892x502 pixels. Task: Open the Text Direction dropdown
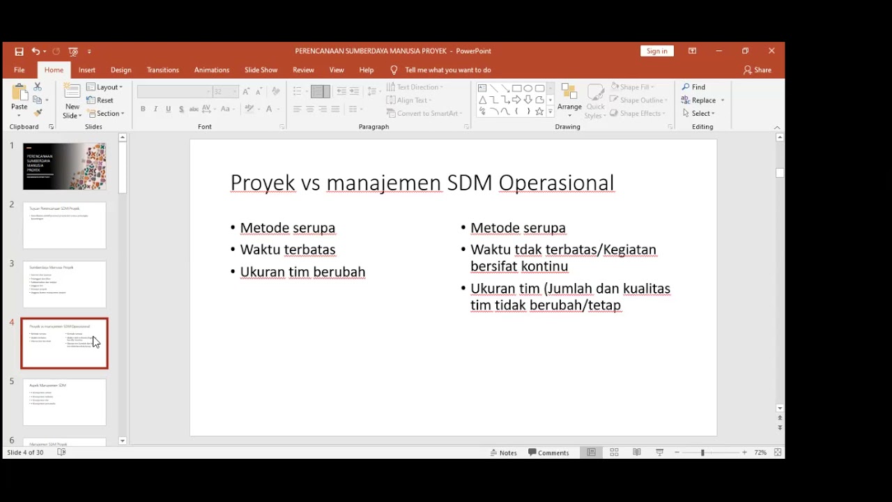pyautogui.click(x=415, y=87)
